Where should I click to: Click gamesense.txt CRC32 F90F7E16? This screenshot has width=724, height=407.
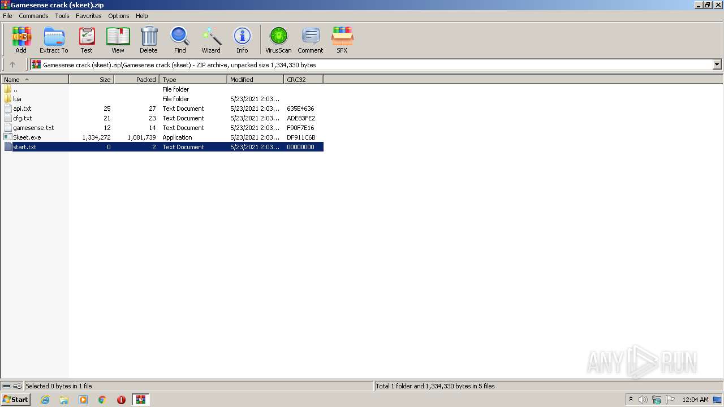tap(300, 128)
